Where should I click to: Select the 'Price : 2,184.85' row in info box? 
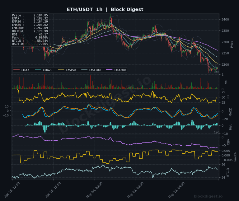pos(30,15)
